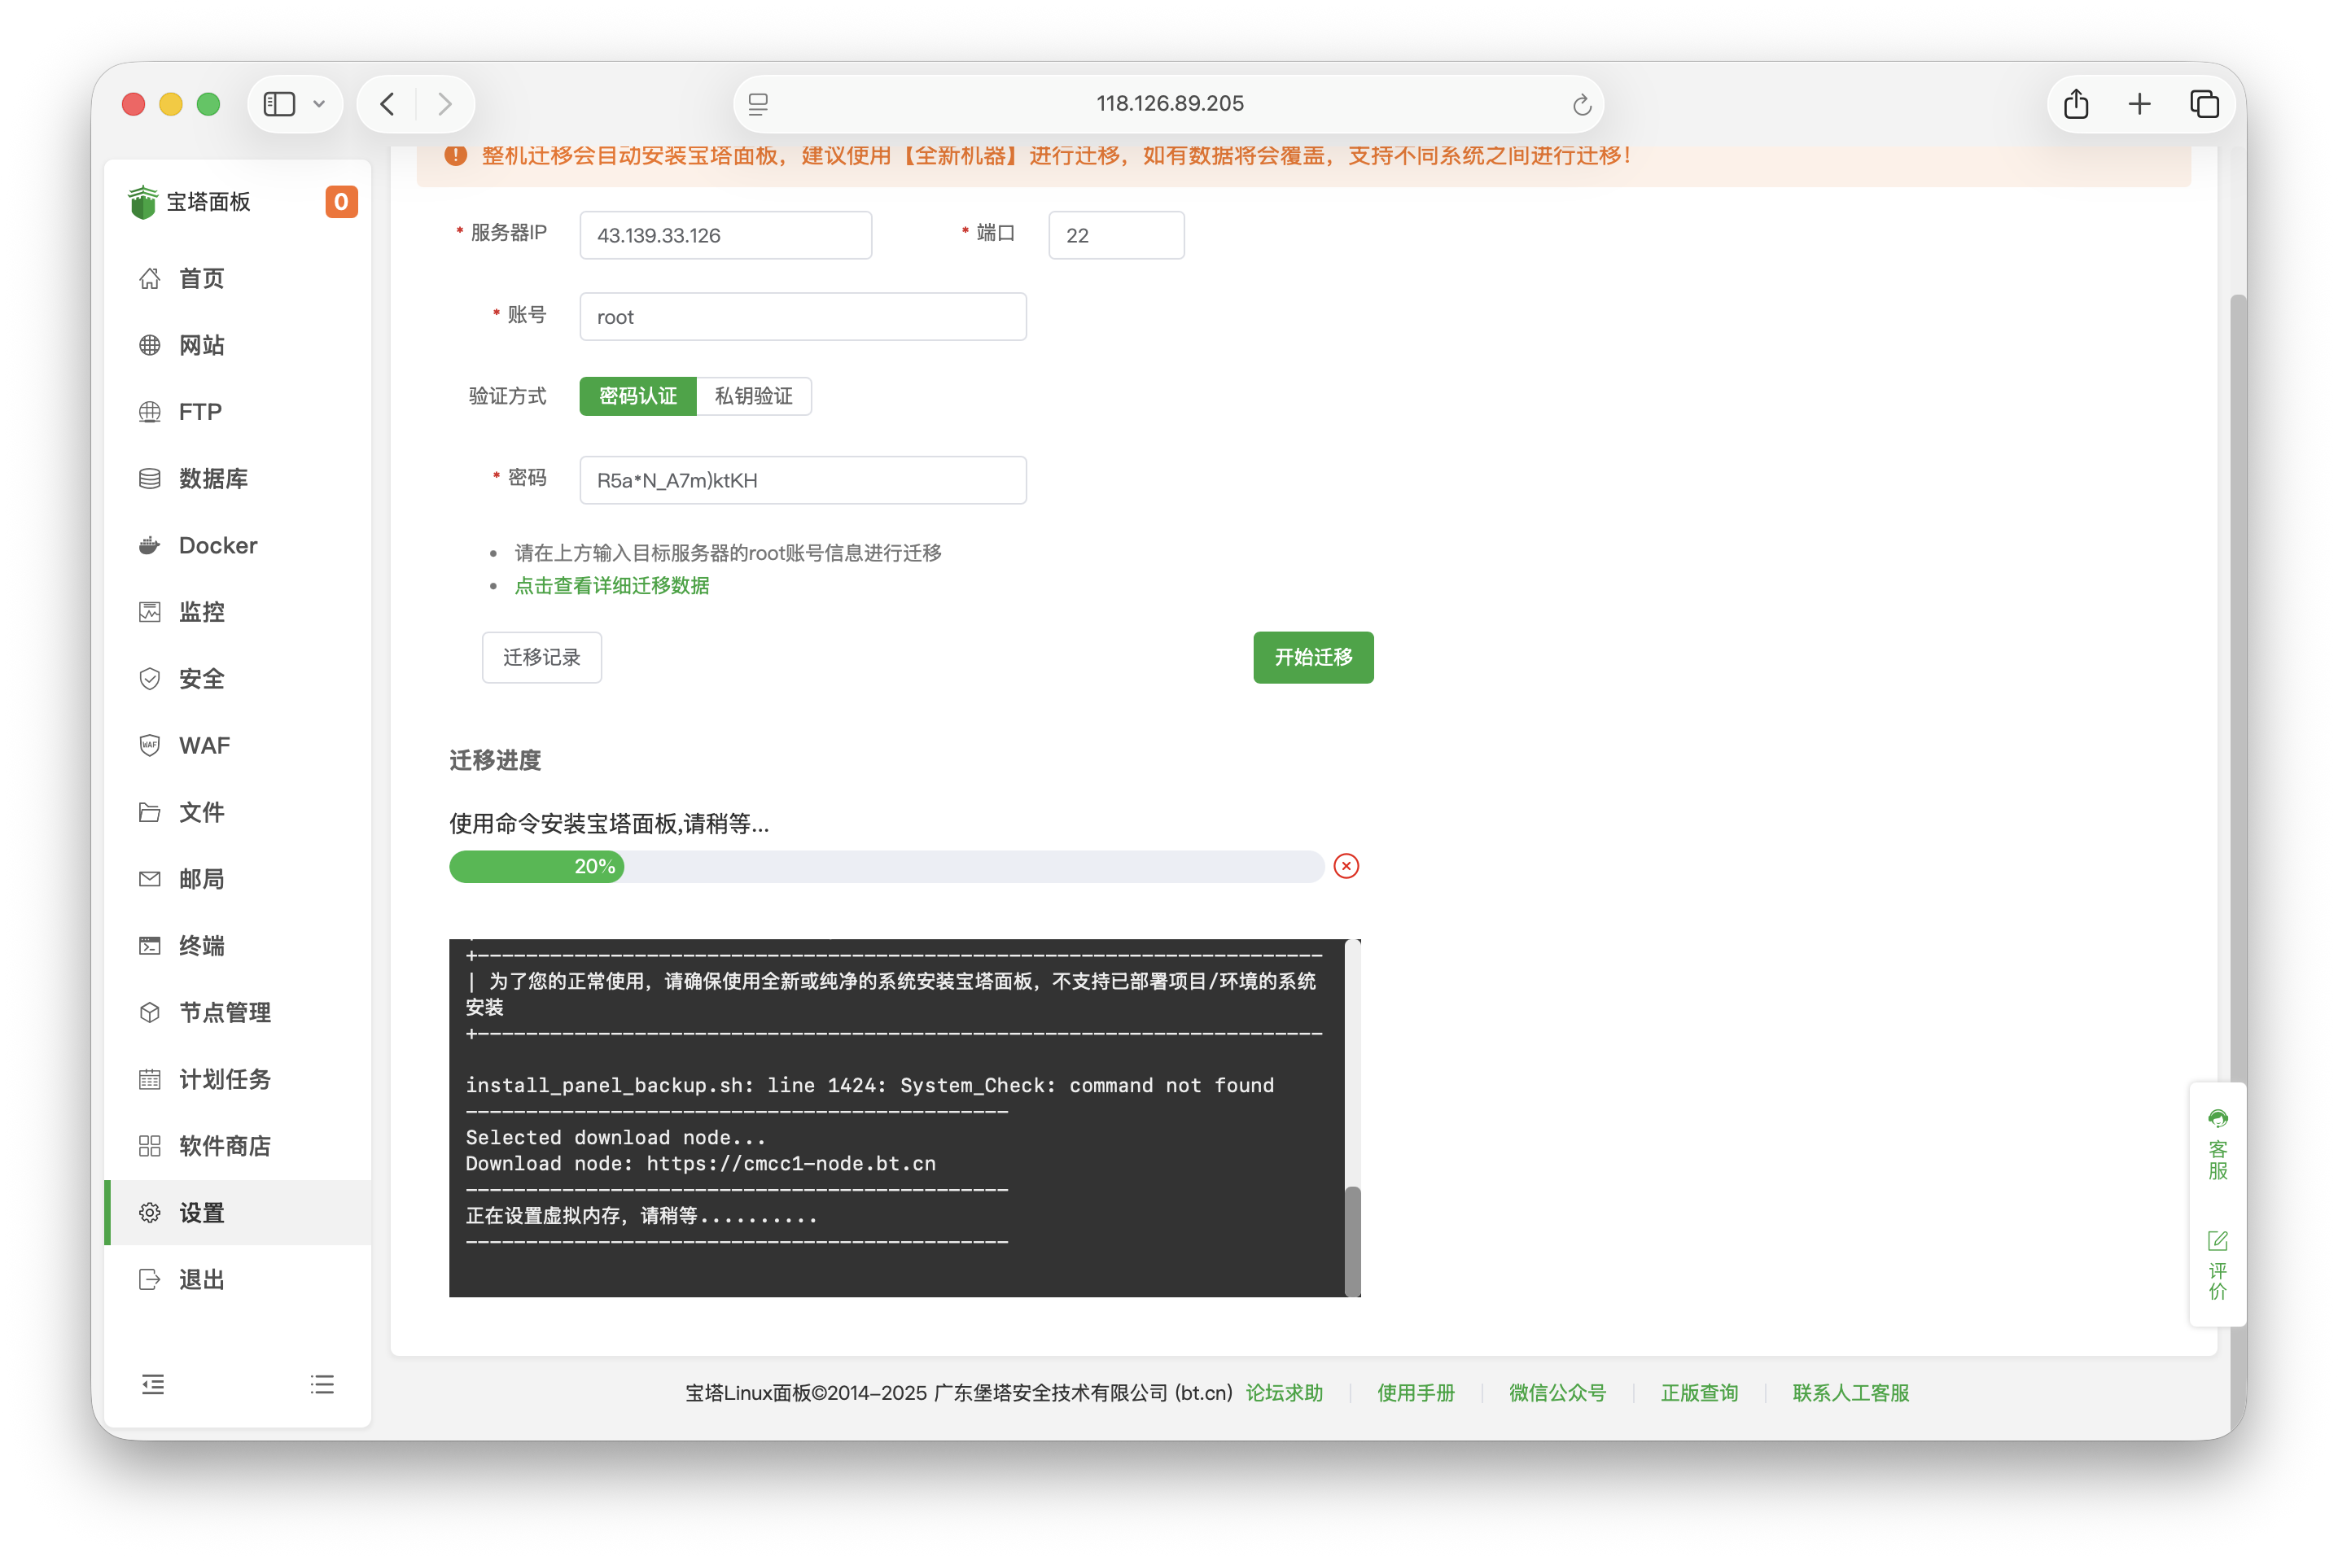The height and width of the screenshot is (1561, 2338).
Task: Open the 文件 file manager entry
Action: coord(201,812)
